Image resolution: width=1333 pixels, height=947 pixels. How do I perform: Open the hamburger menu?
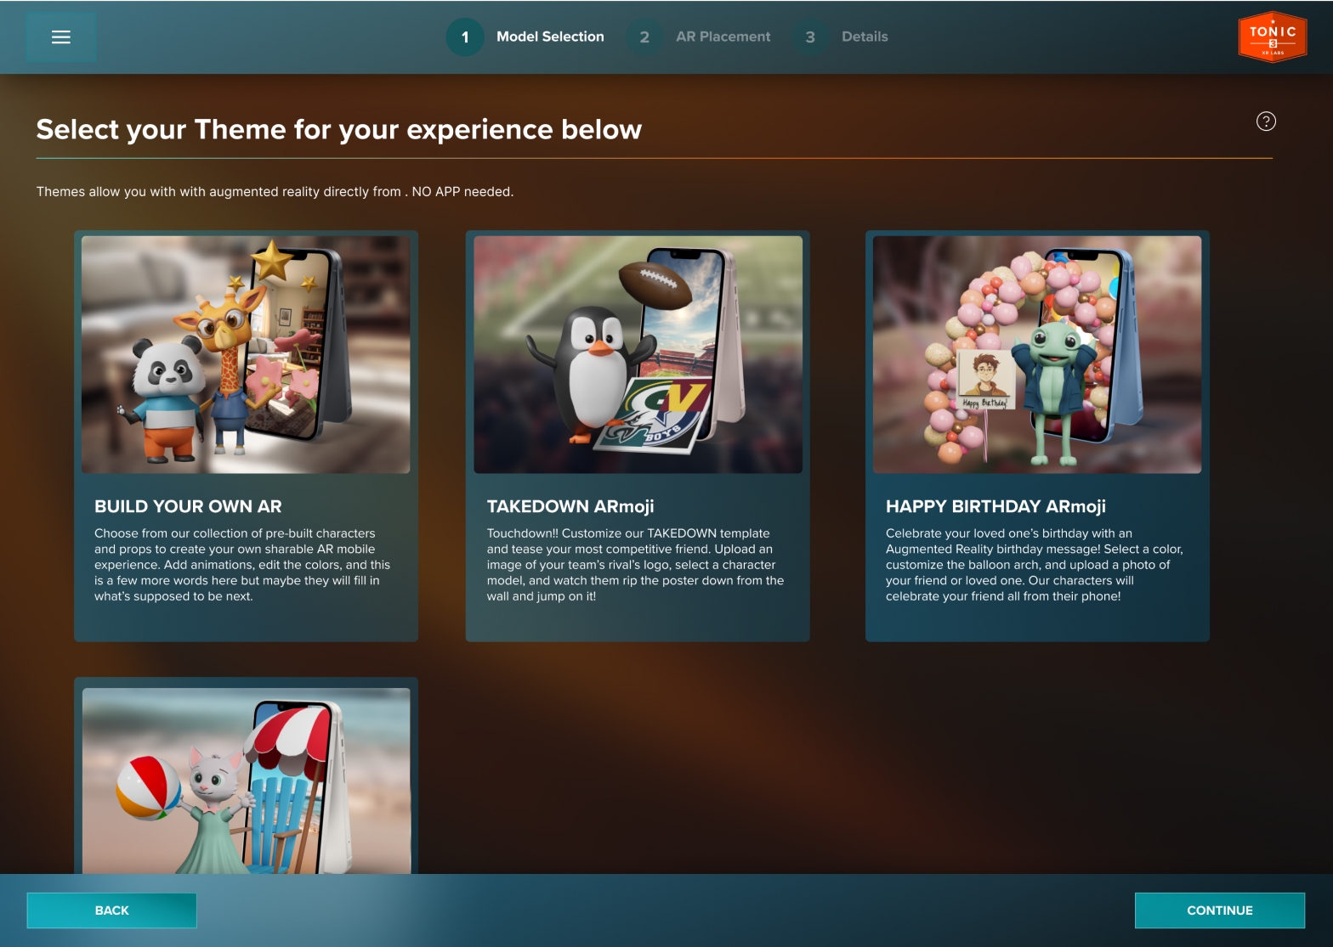pyautogui.click(x=61, y=37)
